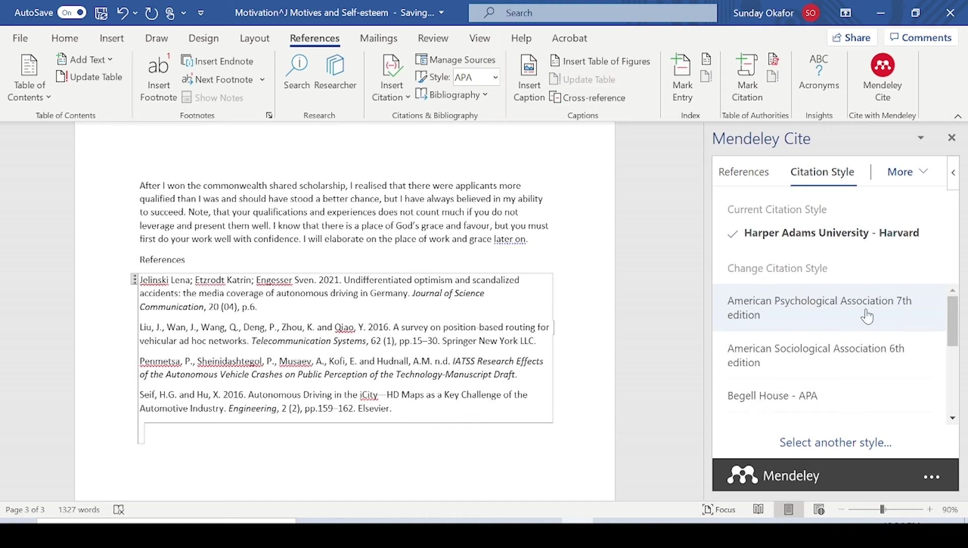This screenshot has height=548, width=968.
Task: Click Manage Sources
Action: (x=456, y=59)
